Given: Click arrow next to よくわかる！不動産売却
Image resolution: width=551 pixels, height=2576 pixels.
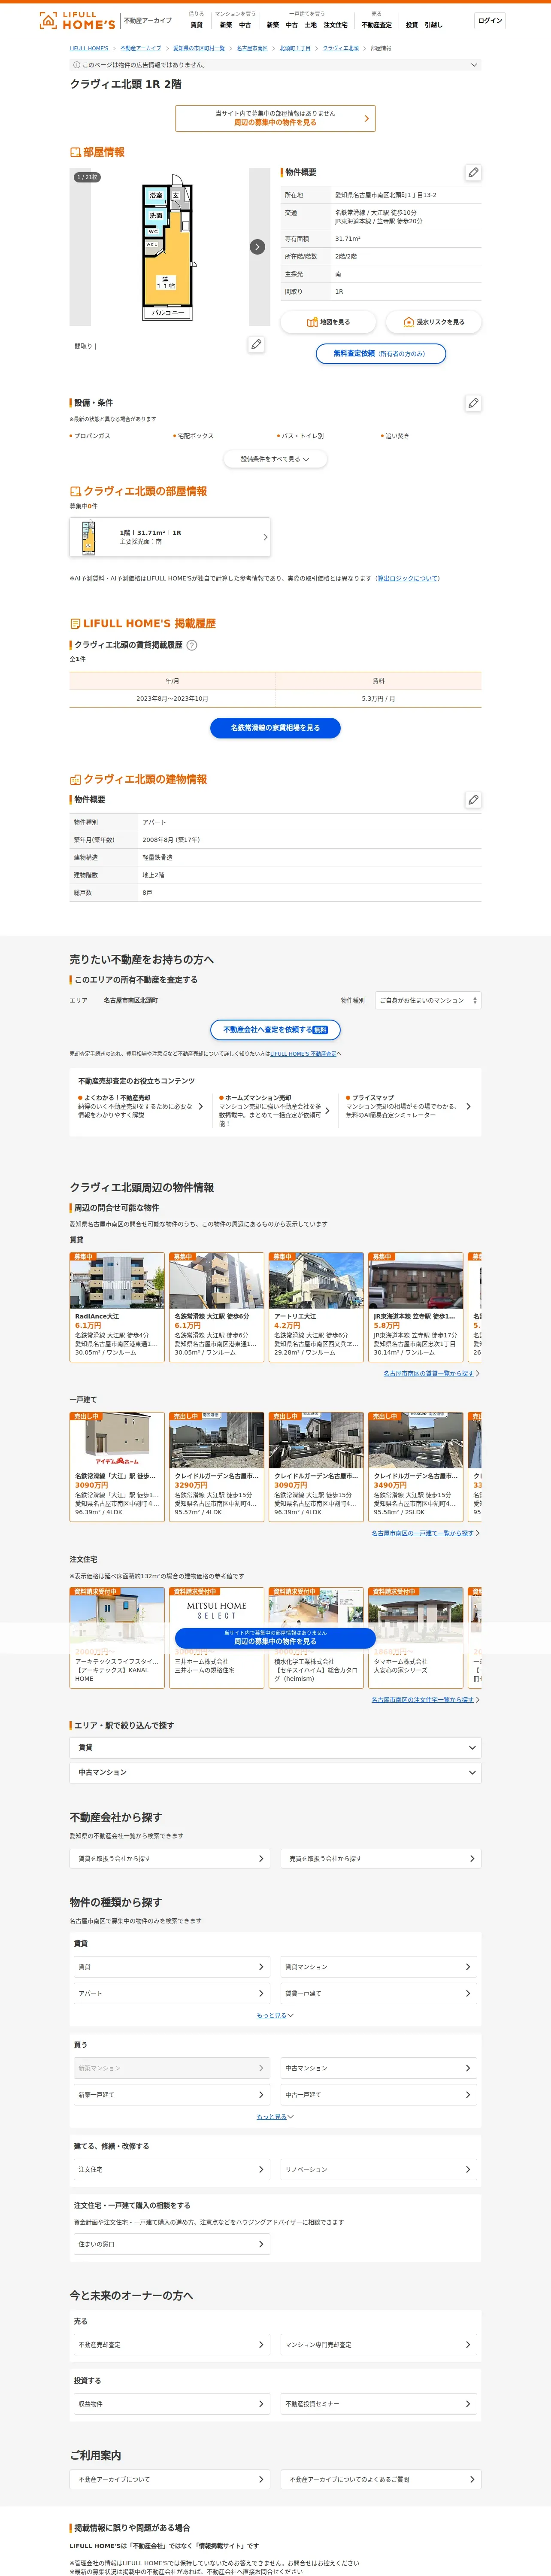Looking at the screenshot, I should pos(201,1107).
